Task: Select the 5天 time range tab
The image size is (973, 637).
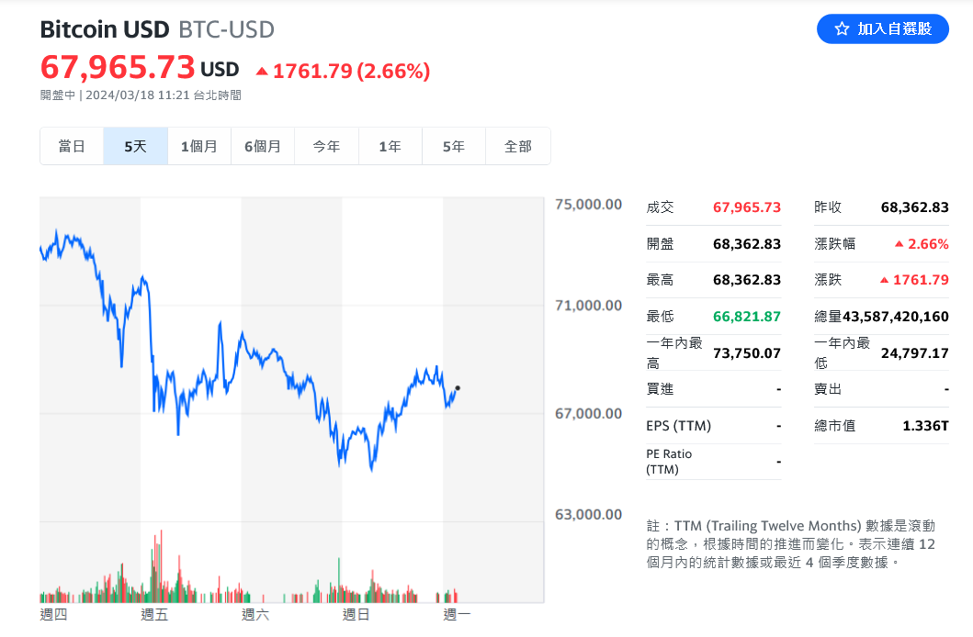Action: [x=135, y=146]
